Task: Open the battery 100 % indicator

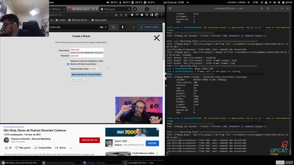Action: click(x=287, y=2)
